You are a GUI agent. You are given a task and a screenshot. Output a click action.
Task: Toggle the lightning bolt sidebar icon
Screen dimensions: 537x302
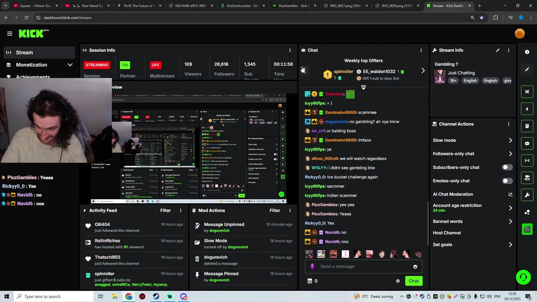click(x=527, y=109)
